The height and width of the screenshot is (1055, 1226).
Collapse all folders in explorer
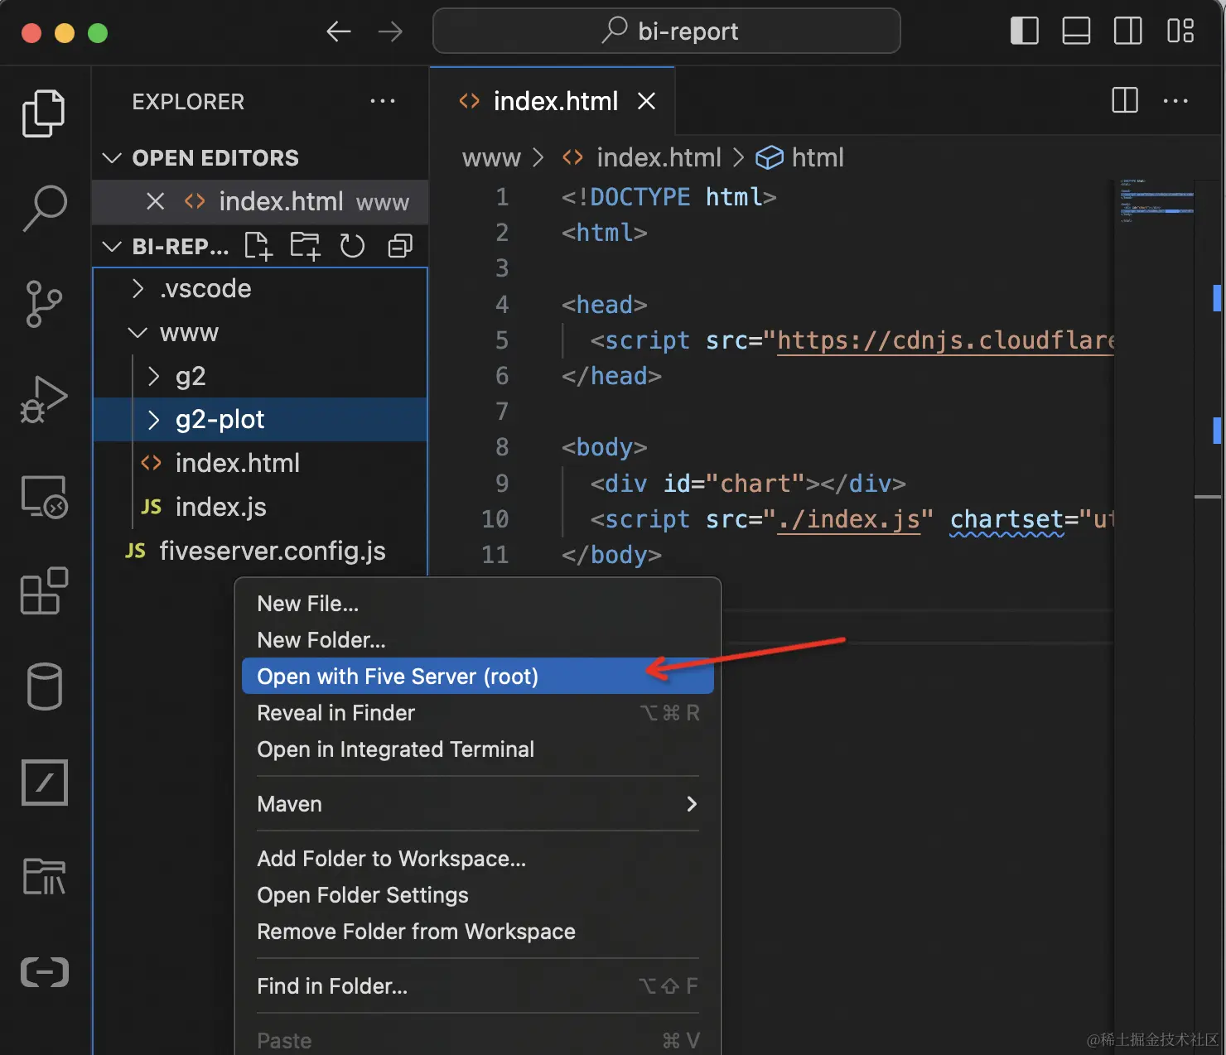click(400, 246)
